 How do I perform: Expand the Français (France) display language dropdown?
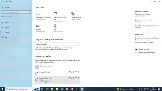point(57,44)
